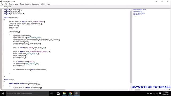Click the SciTE icon in the title bar
The image size is (171, 96).
(1, 1)
